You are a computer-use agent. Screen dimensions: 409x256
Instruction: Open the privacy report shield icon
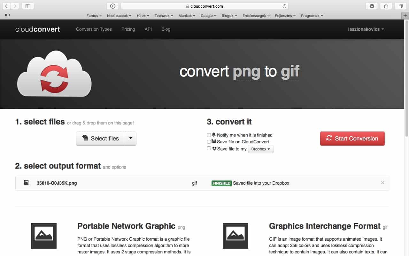(112, 6)
